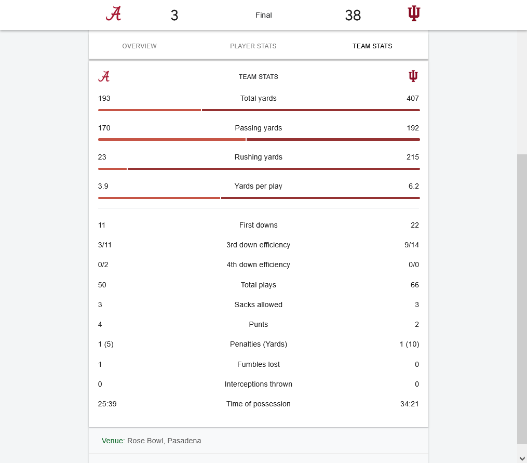Click the 3rd down efficiency label
Image resolution: width=527 pixels, height=463 pixels.
259,245
